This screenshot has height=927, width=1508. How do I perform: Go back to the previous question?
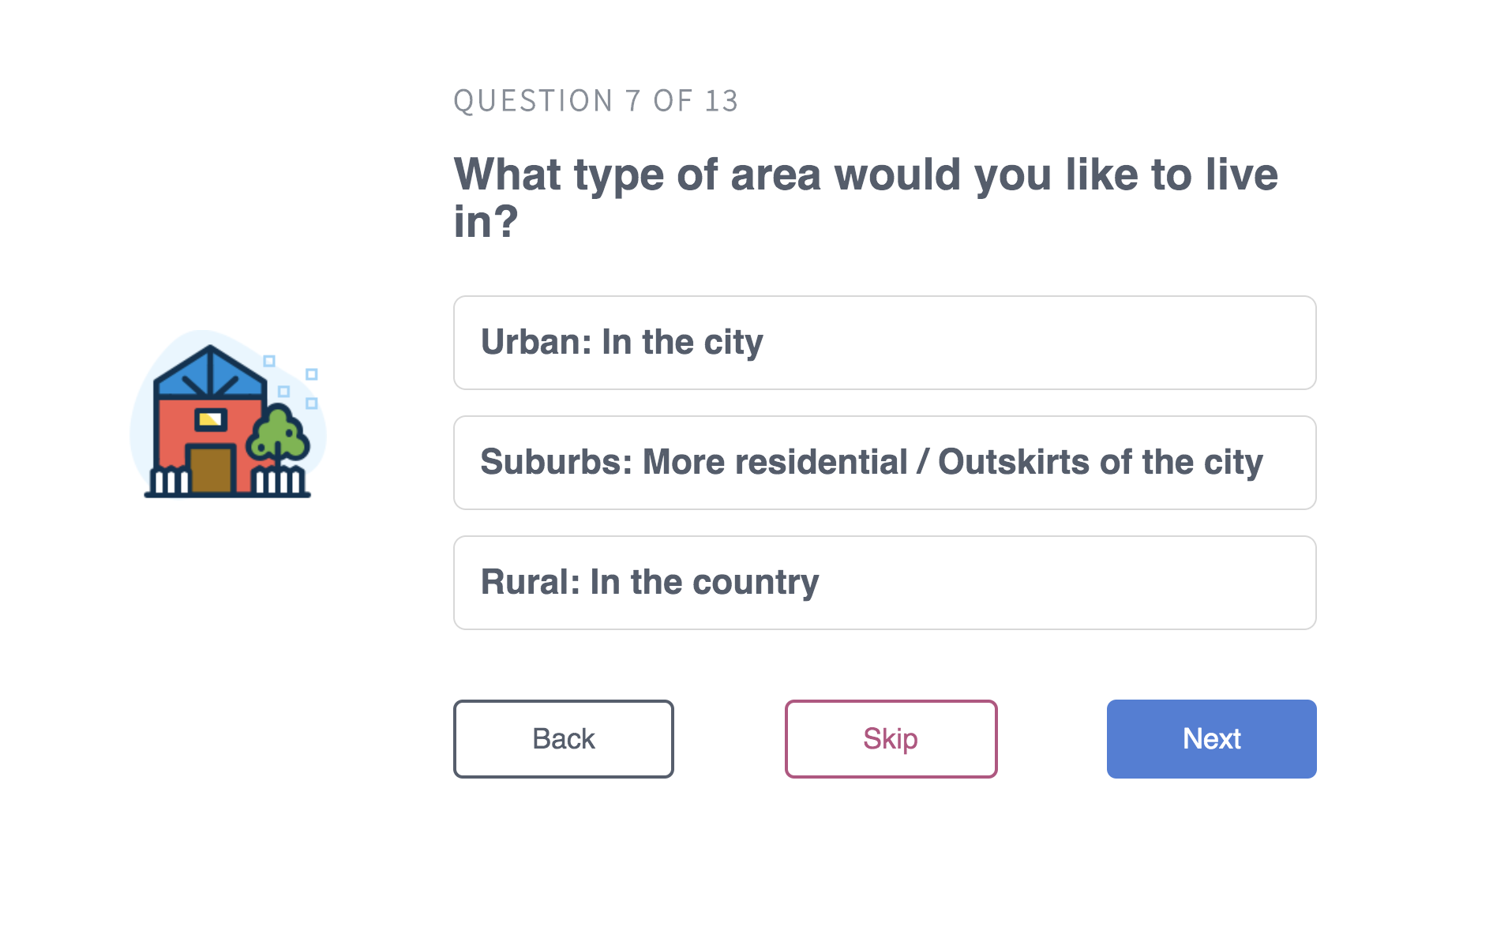pyautogui.click(x=564, y=739)
